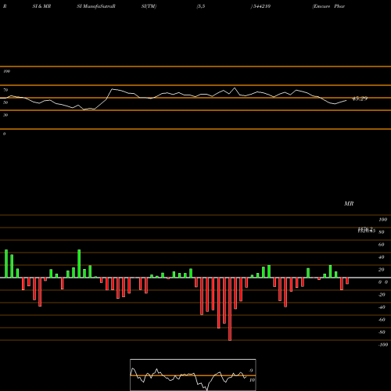Image resolution: width=391 pixels, height=391 pixels.
Task: Click the tallest red bar in the MR histogram
Action: pyautogui.click(x=230, y=309)
